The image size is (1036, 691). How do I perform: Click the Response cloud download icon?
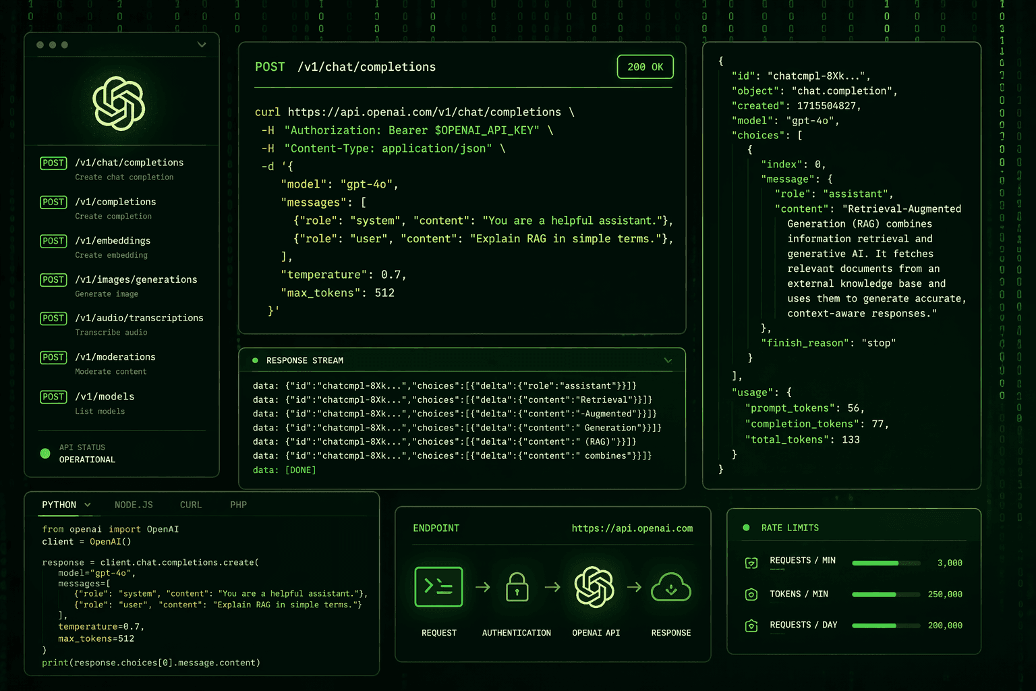click(x=671, y=587)
